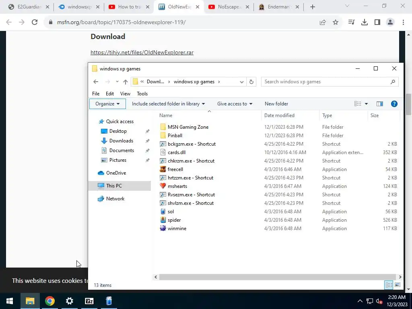Open the File menu
The image size is (412, 309).
[x=96, y=93]
